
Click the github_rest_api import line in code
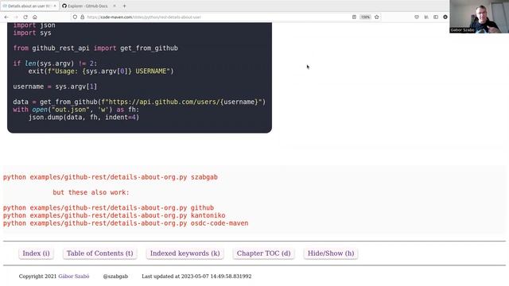[x=95, y=48]
